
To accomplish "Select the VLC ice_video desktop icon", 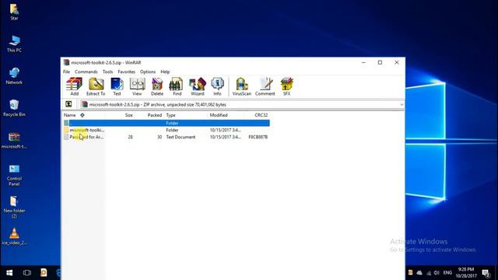I will 14,236.
